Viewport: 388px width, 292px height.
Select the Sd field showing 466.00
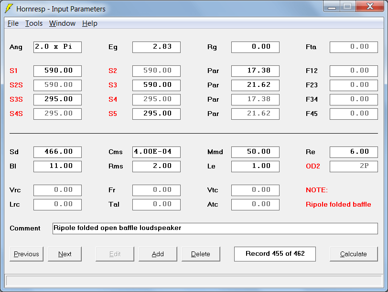[x=57, y=152]
